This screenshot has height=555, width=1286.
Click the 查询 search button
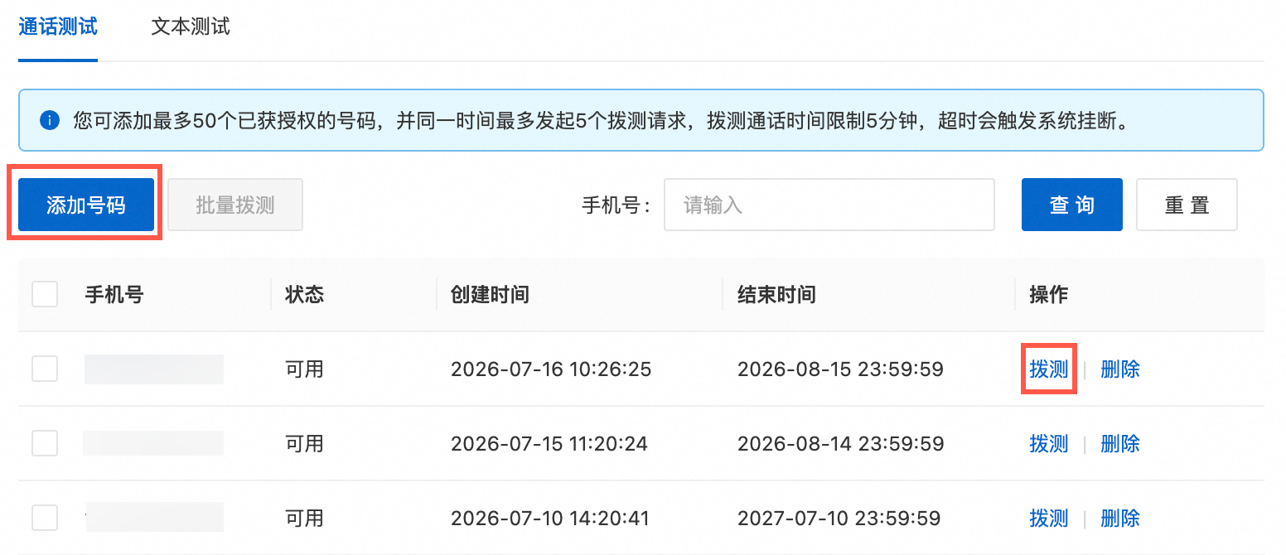tap(1071, 205)
